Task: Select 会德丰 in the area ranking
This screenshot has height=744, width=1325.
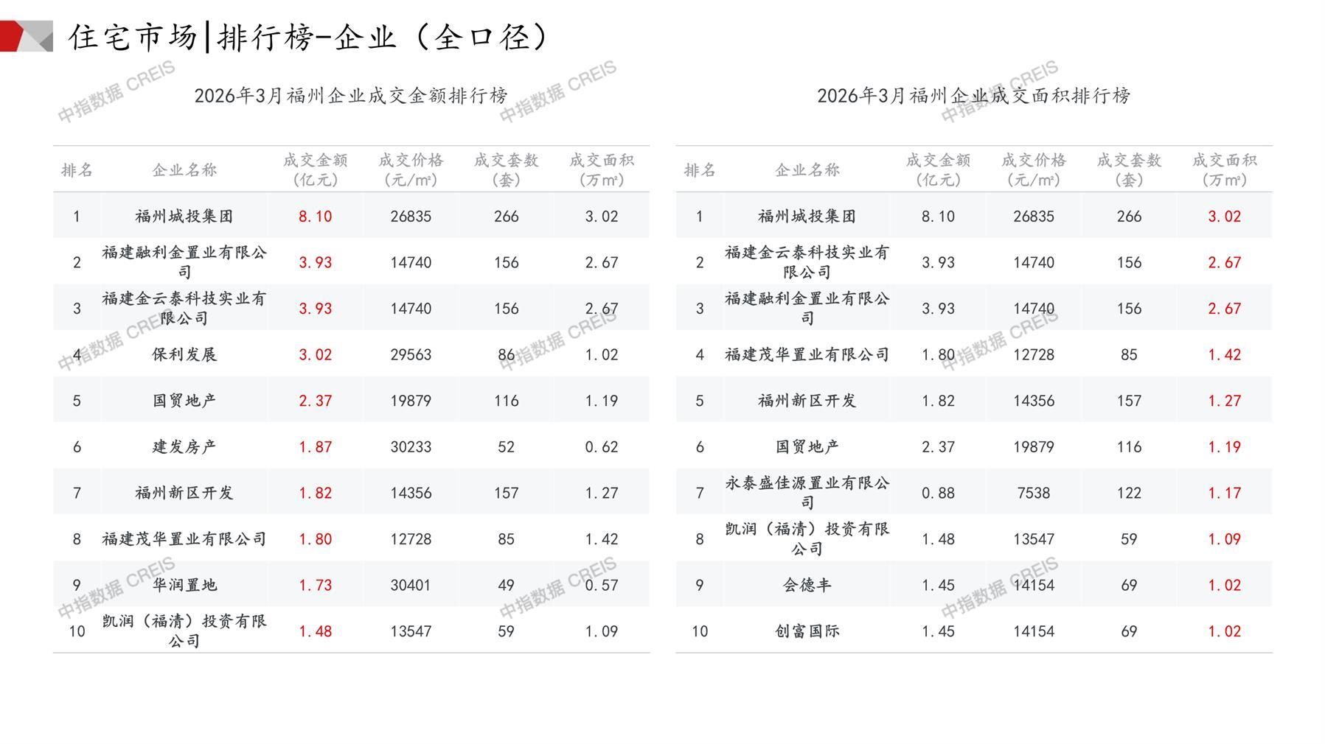Action: coord(807,585)
